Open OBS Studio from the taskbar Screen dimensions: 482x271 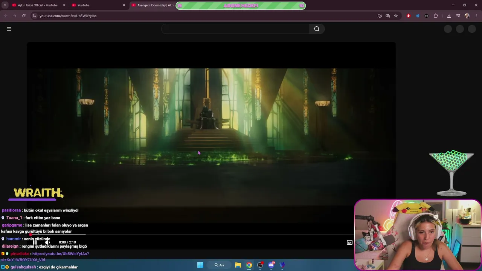point(260,265)
